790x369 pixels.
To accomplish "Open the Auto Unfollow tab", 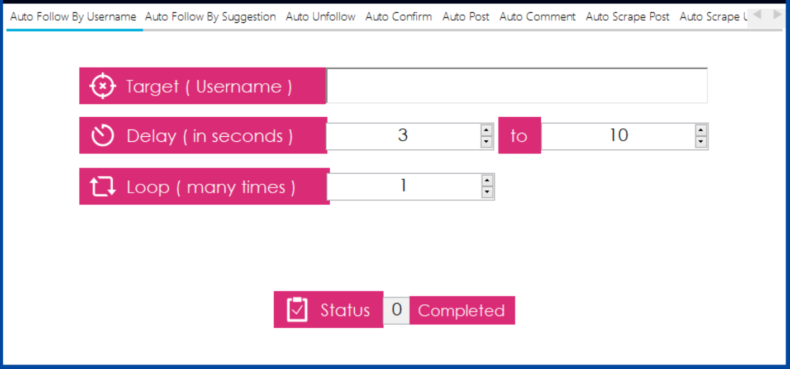I will pyautogui.click(x=320, y=17).
